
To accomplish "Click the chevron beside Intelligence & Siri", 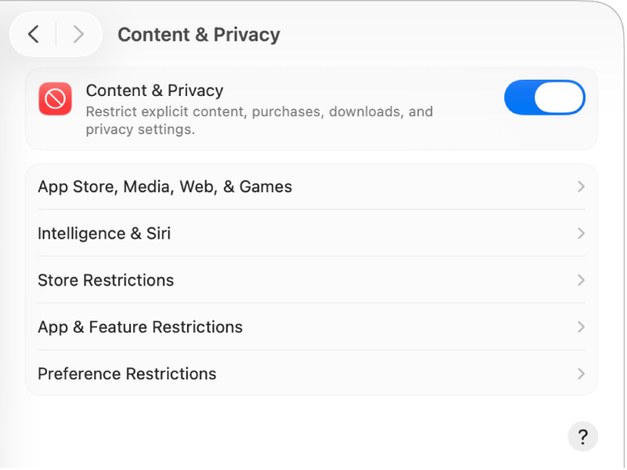I will pyautogui.click(x=581, y=233).
